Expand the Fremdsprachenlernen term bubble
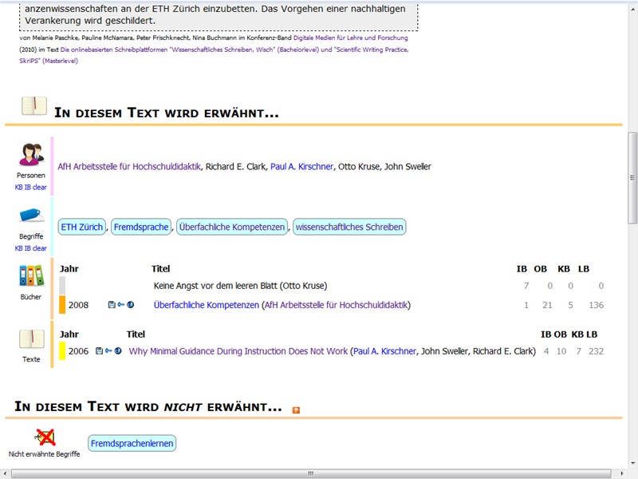Screen dimensions: 638x479 132,443
